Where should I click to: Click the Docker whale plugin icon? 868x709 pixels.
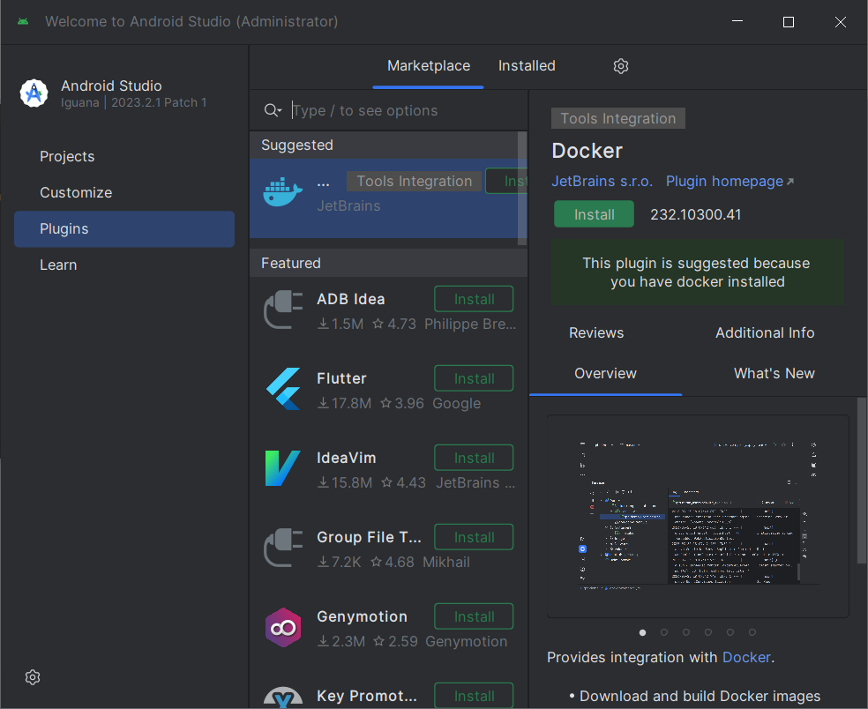[x=283, y=191]
